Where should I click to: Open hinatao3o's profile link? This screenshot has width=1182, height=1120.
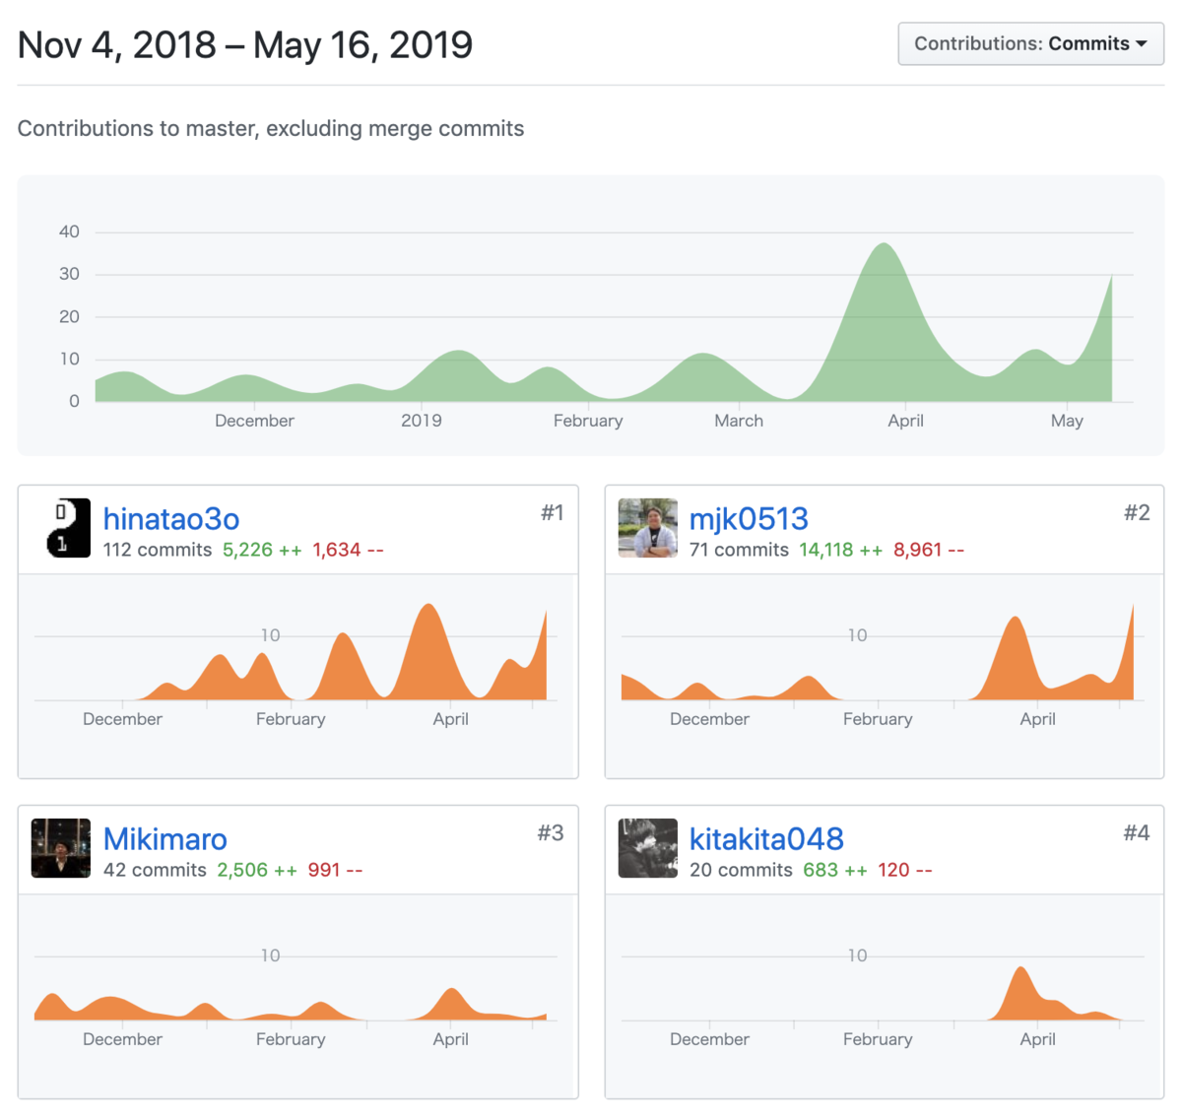pos(171,518)
